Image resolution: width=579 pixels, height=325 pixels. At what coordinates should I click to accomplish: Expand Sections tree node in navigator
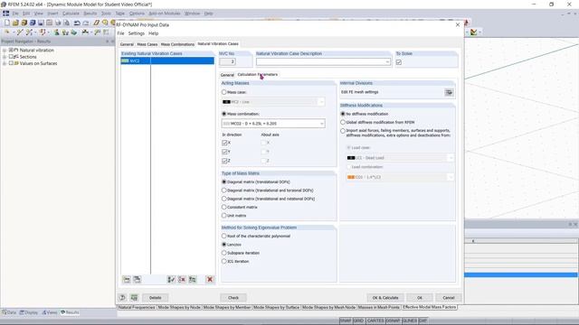(x=5, y=57)
